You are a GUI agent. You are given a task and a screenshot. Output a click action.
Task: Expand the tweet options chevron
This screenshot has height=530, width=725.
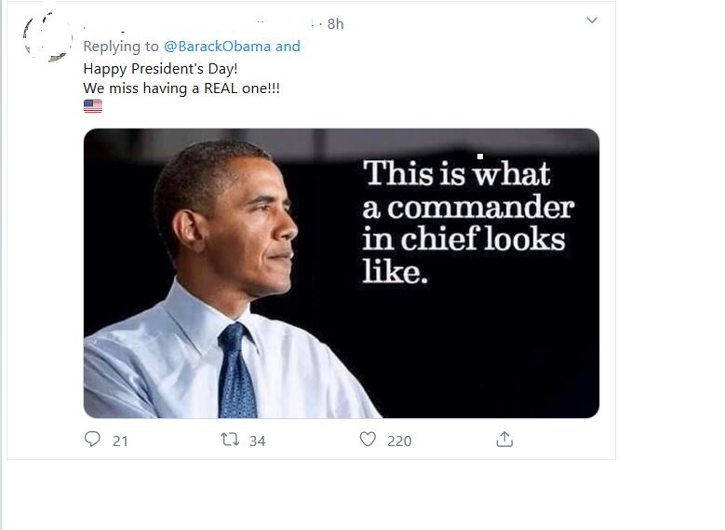pyautogui.click(x=592, y=20)
